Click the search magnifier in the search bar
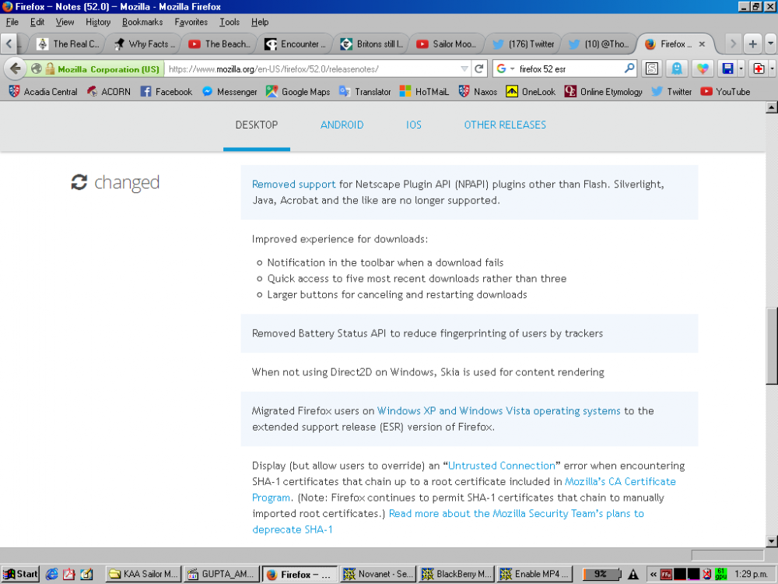778x584 pixels. point(629,69)
